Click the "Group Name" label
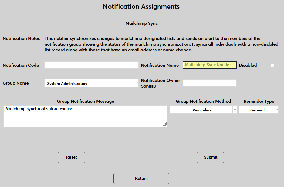The height and width of the screenshot is (187, 284). click(16, 83)
